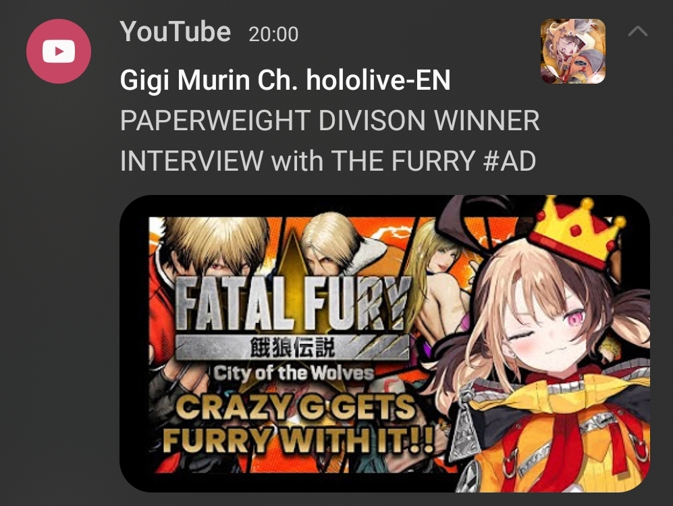This screenshot has height=506, width=673.
Task: Collapse the notification with the chevron arrow
Action: point(637,31)
